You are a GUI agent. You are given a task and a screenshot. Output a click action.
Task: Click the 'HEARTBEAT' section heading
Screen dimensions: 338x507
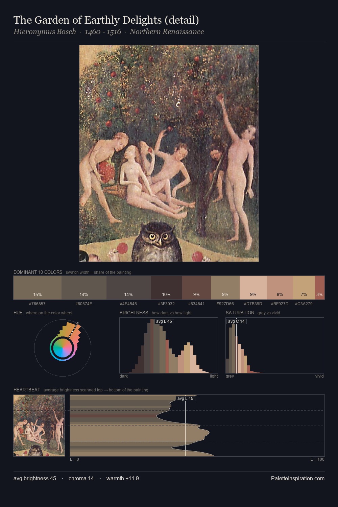click(27, 390)
